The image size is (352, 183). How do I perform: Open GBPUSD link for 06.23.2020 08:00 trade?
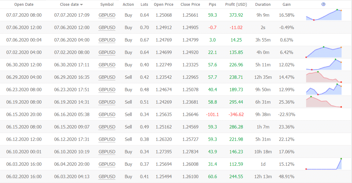click(x=107, y=90)
